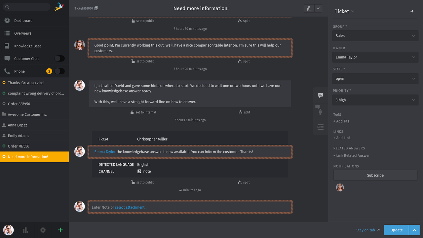
Task: Open the reporting statistics view
Action: coord(25,230)
